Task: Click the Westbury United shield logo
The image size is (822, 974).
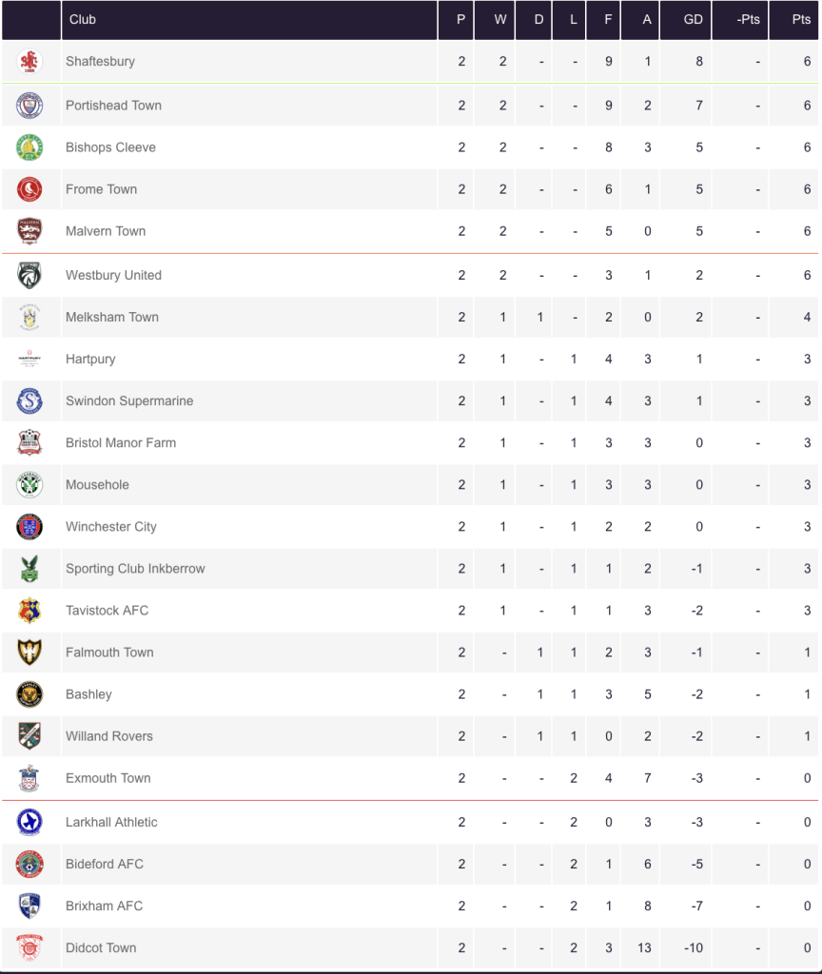Action: [29, 275]
